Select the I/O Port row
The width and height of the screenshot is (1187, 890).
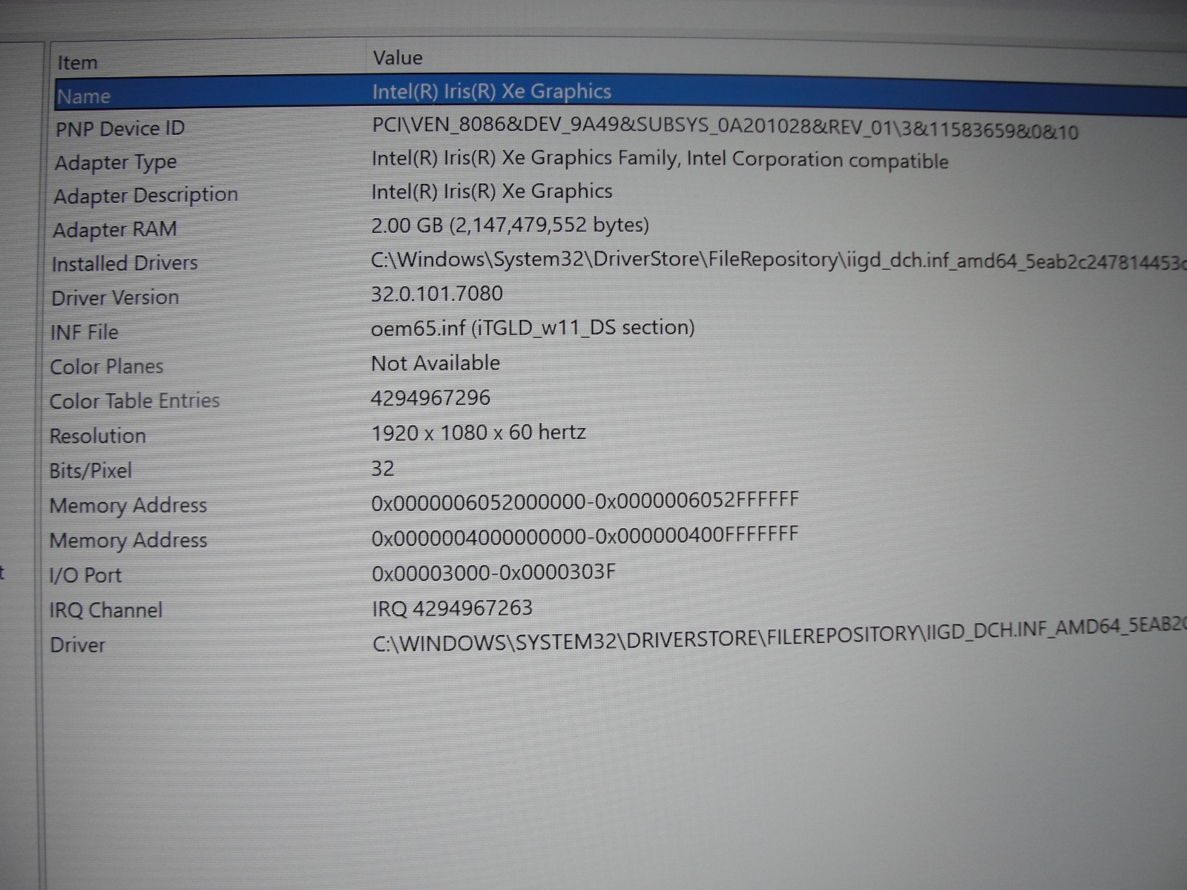pyautogui.click(x=85, y=576)
